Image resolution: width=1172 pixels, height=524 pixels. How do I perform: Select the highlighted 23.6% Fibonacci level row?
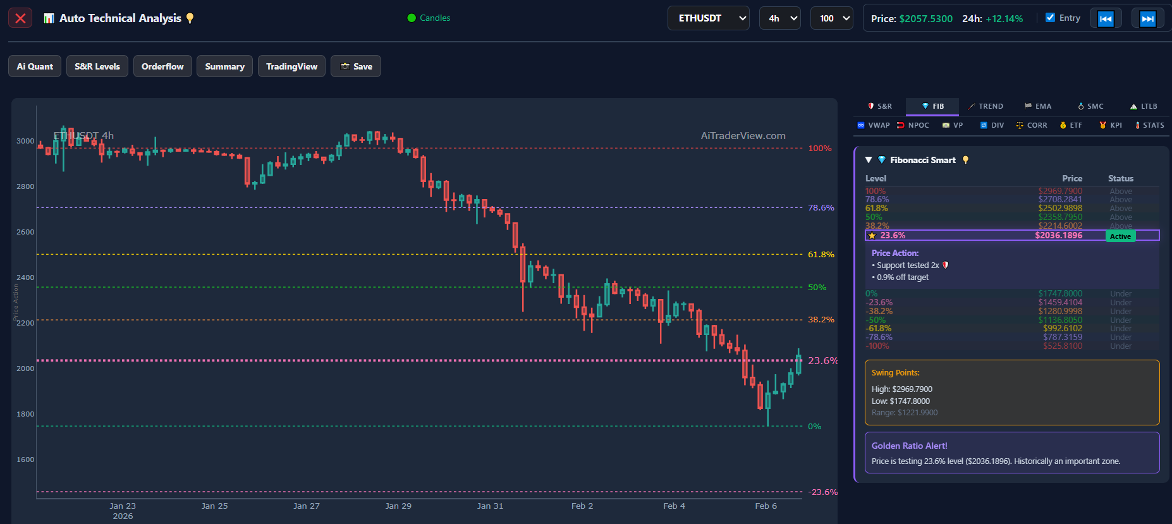click(x=1011, y=236)
